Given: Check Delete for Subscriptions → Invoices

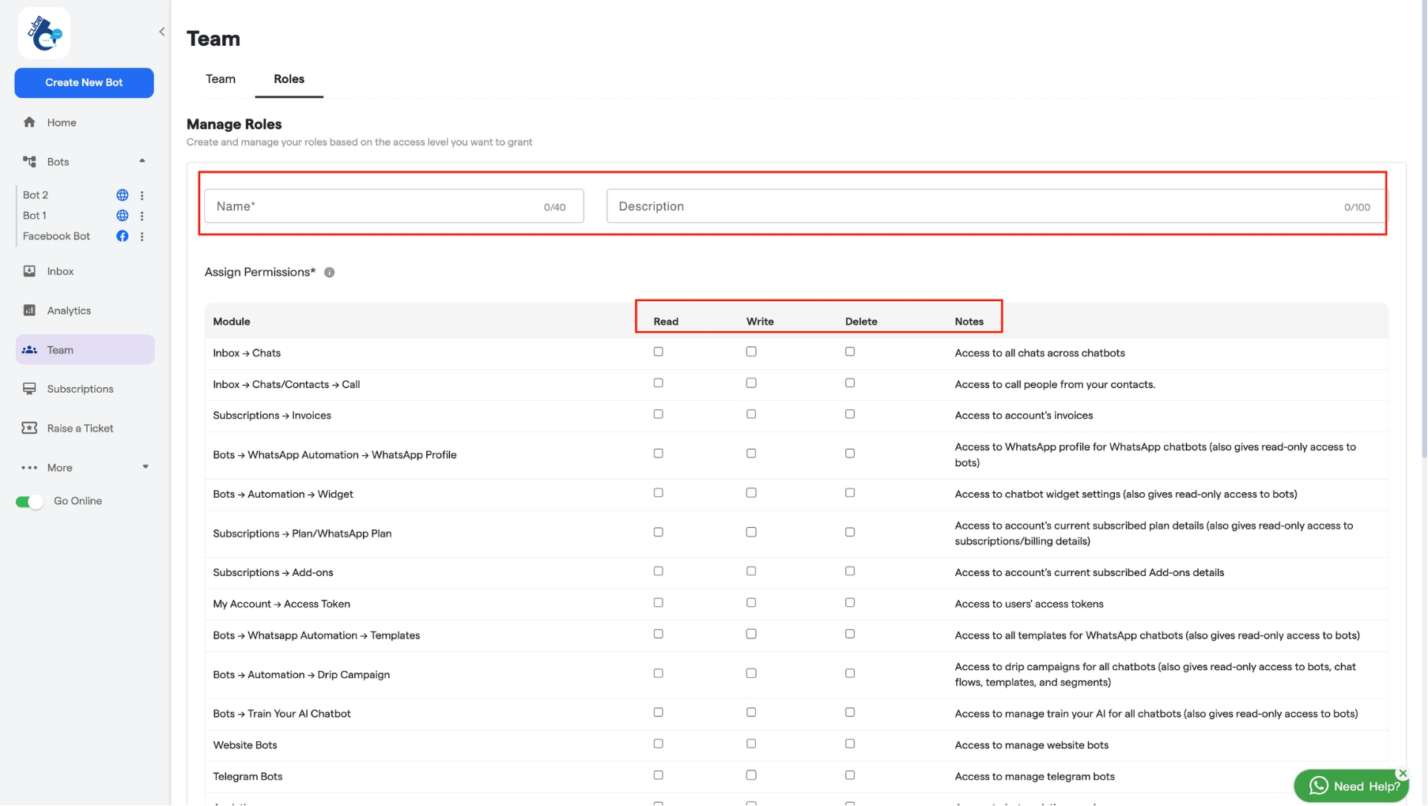Looking at the screenshot, I should point(850,414).
